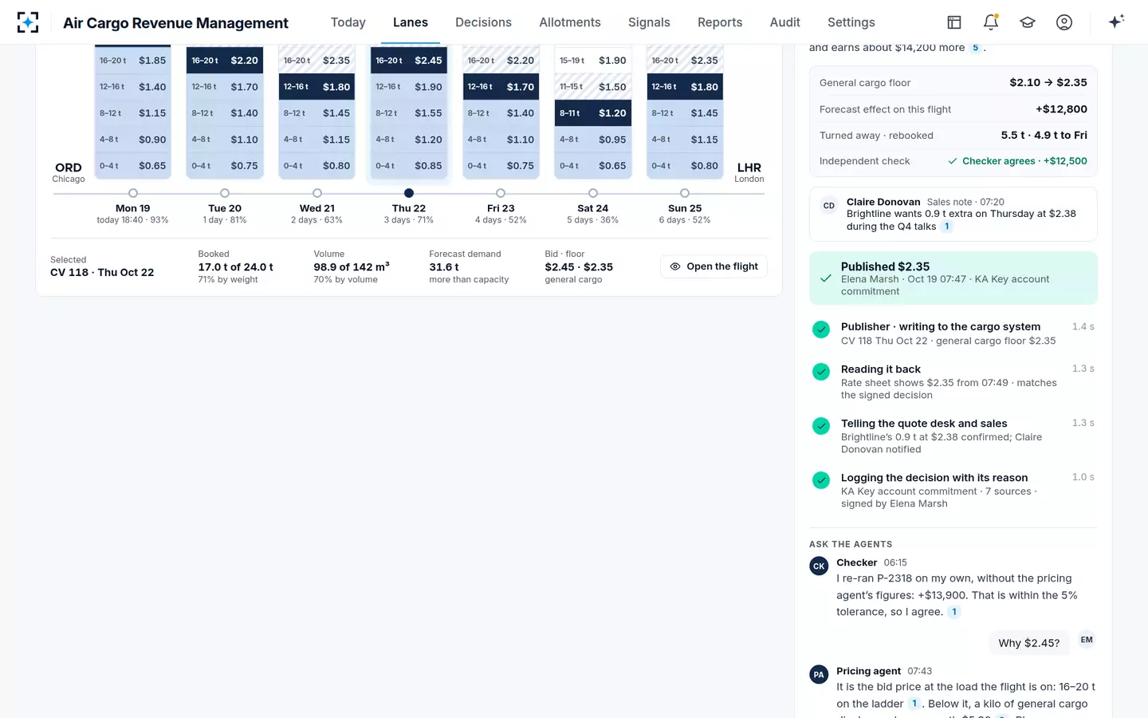Click the Pricing agent PA avatar
The height and width of the screenshot is (718, 1148).
coord(819,675)
